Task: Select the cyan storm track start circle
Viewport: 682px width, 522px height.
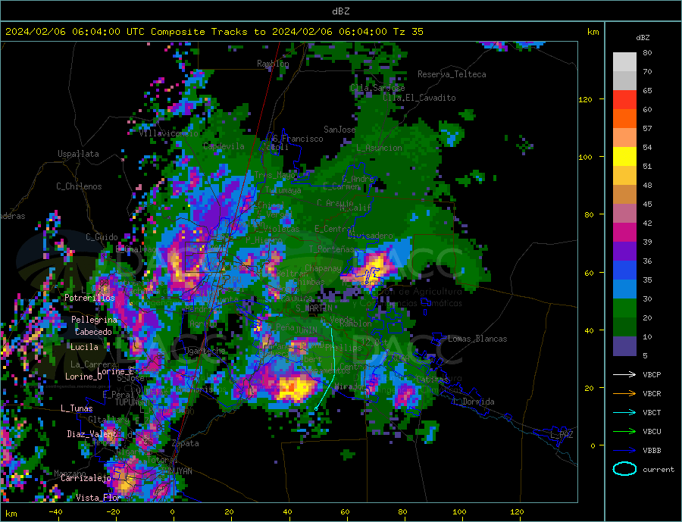Action: coord(316,408)
